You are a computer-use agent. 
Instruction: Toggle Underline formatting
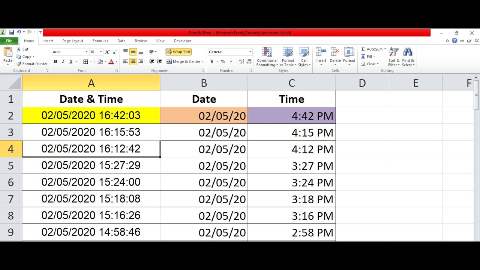tap(70, 61)
